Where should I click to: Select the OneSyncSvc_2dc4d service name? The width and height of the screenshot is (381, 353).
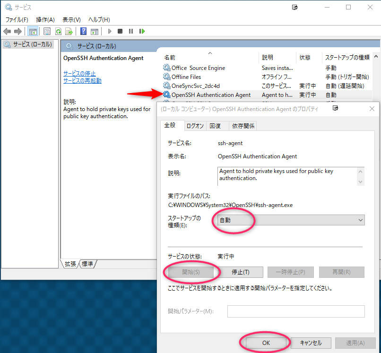pos(196,86)
